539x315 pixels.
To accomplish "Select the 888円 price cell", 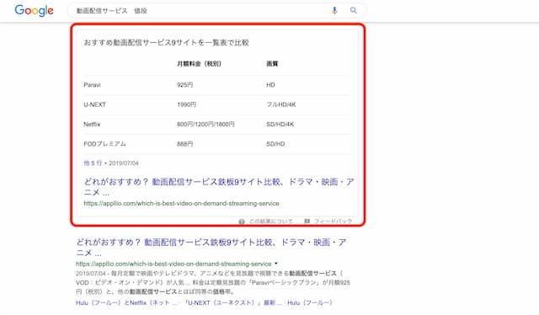I will pos(185,144).
